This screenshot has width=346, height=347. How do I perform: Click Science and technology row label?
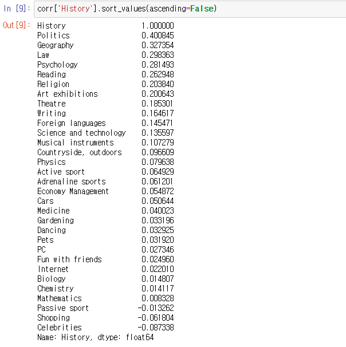(x=81, y=133)
